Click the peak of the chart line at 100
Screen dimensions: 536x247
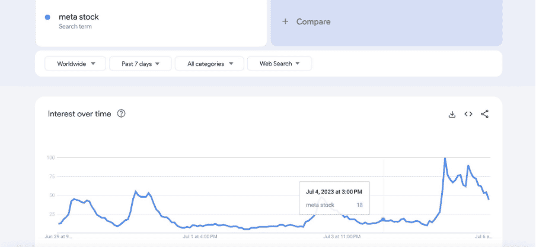[445, 158]
